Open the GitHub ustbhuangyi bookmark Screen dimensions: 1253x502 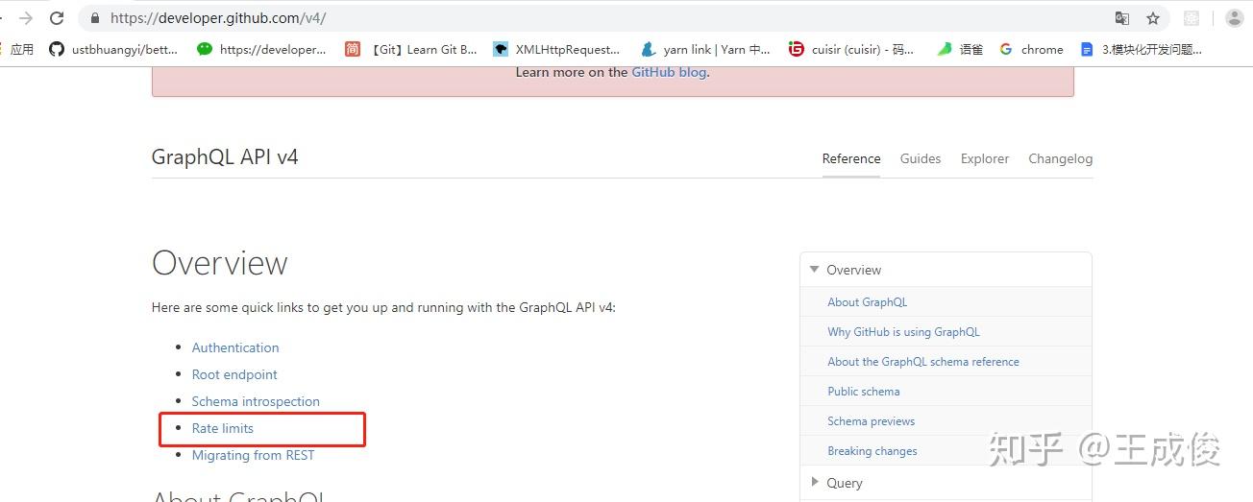(114, 49)
